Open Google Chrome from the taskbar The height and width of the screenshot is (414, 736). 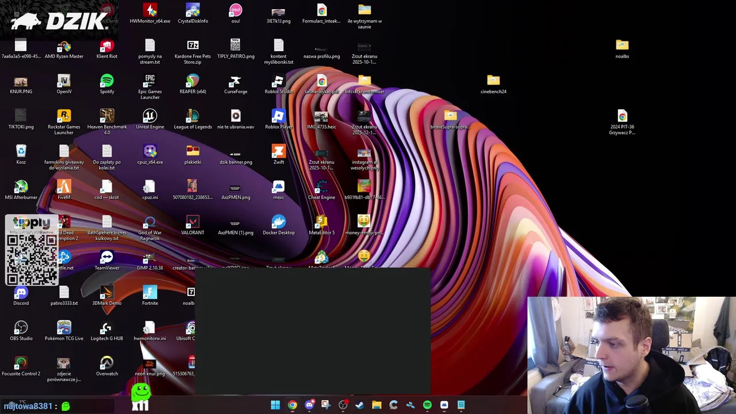(x=292, y=405)
